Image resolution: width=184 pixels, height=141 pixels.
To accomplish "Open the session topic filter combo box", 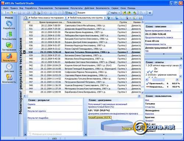I will click(47, 18).
